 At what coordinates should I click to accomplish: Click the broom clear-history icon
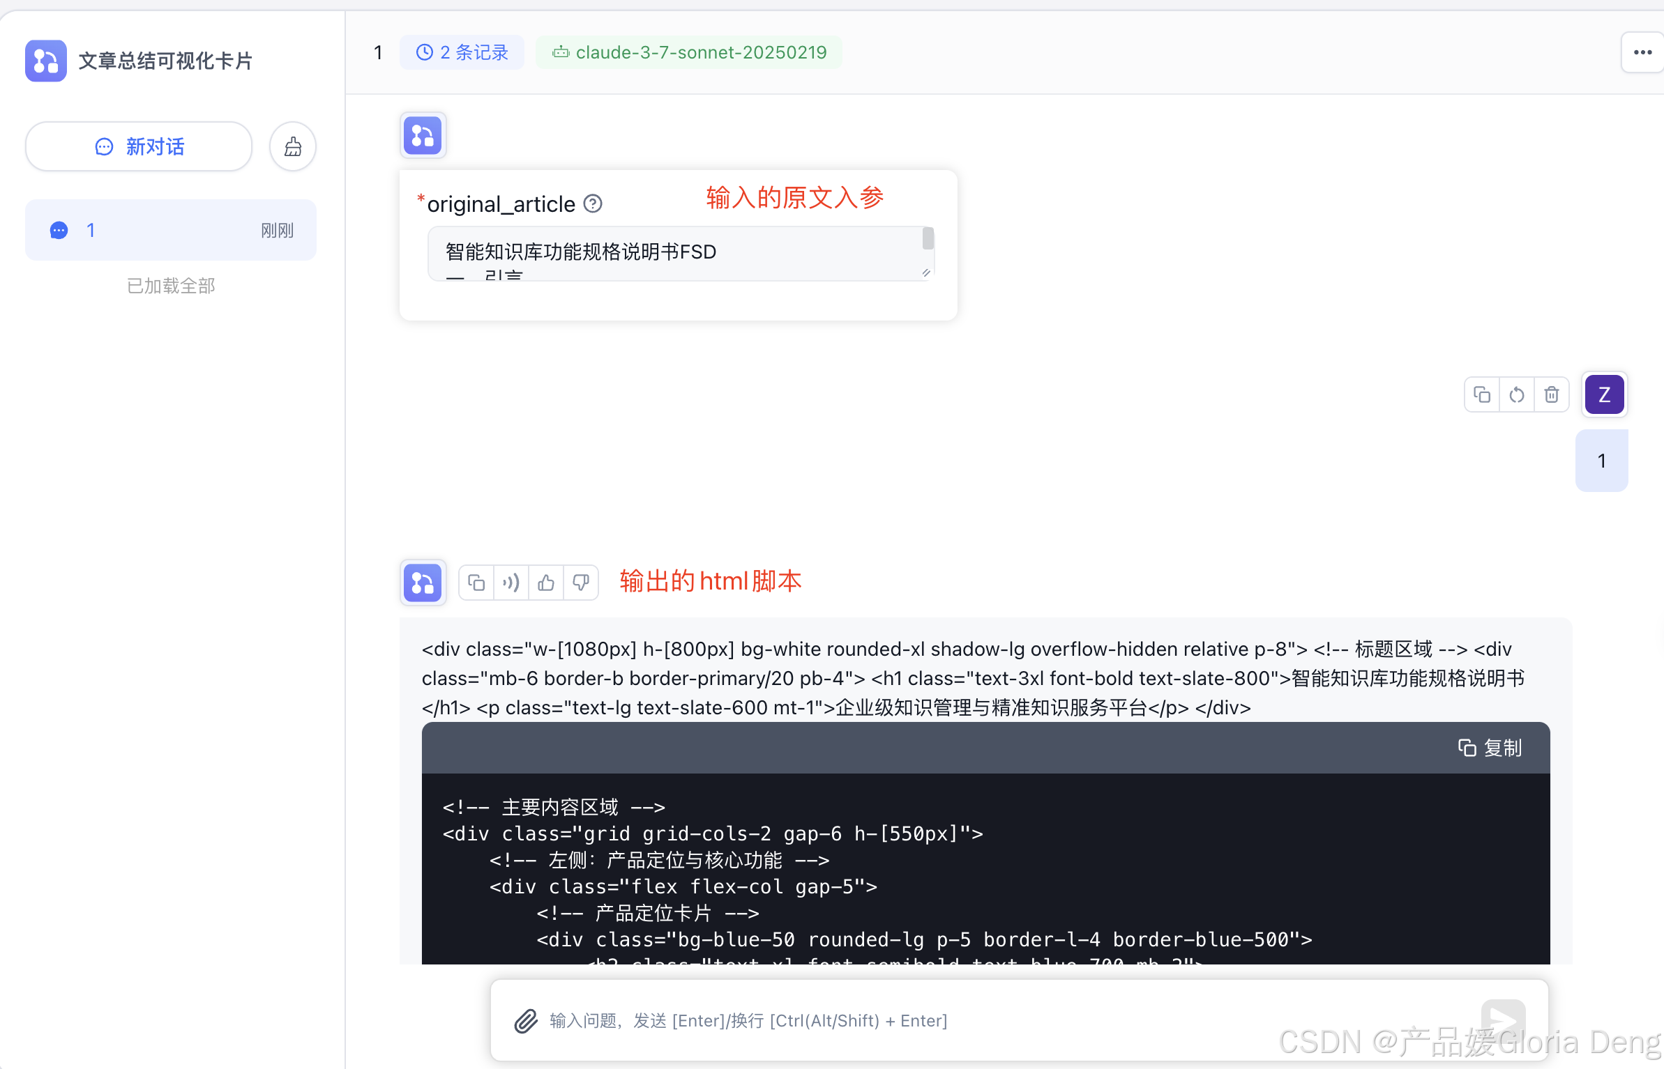coord(293,146)
